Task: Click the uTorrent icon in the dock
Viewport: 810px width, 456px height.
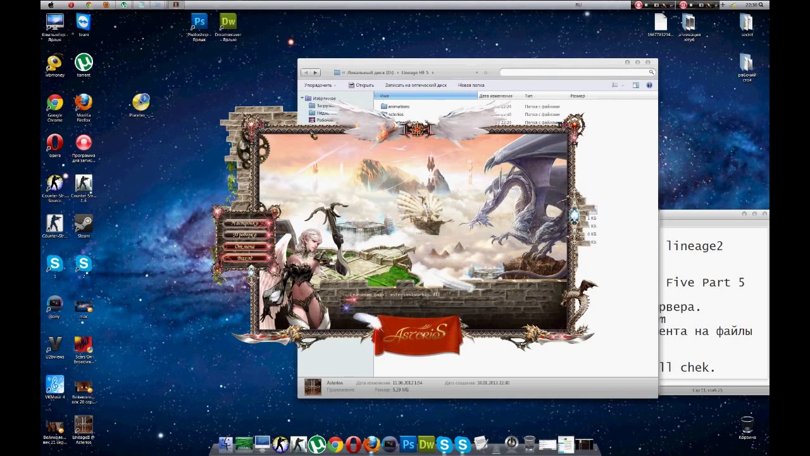Action: 317,445
